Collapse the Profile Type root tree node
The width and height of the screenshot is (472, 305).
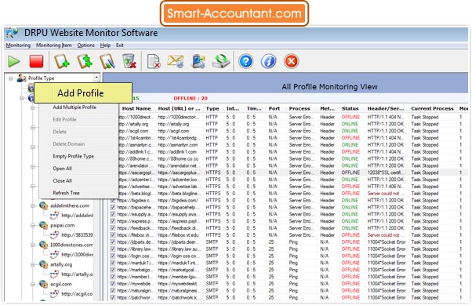10,78
